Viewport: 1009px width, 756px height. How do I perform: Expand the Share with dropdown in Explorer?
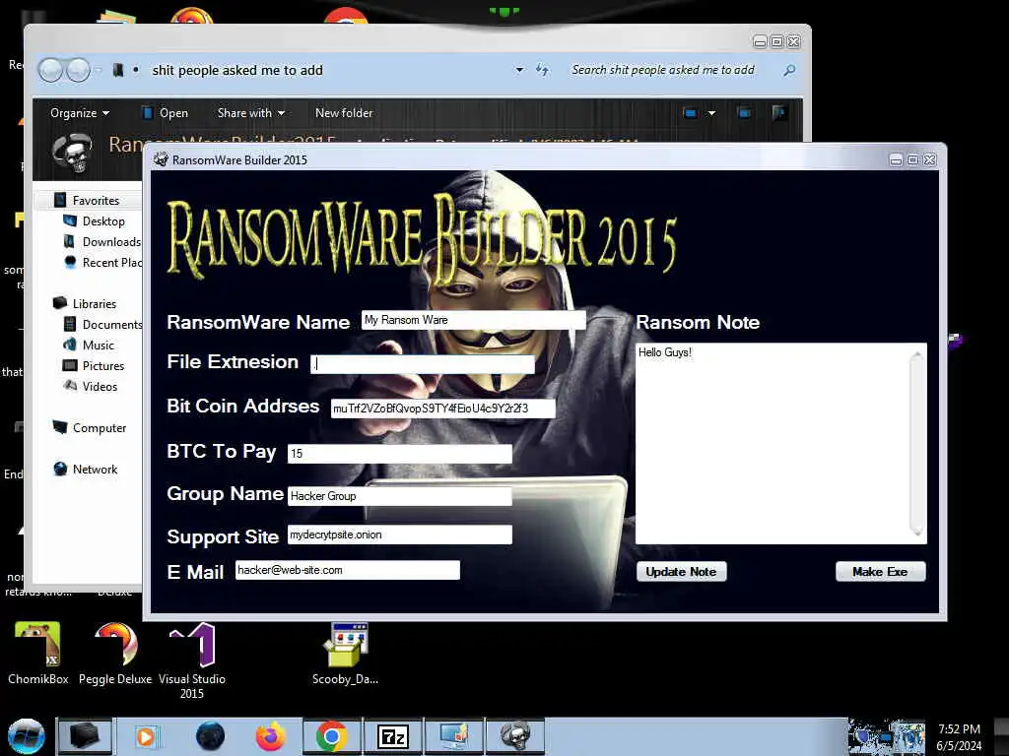tap(251, 113)
